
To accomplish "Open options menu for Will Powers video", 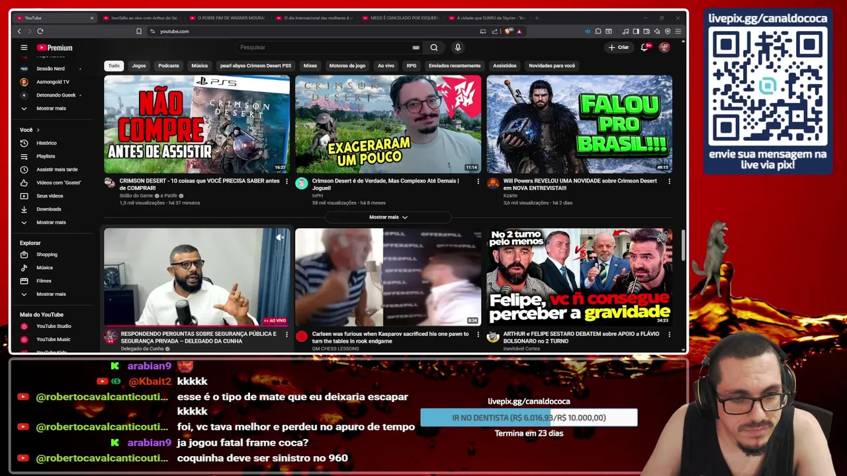I will [669, 181].
